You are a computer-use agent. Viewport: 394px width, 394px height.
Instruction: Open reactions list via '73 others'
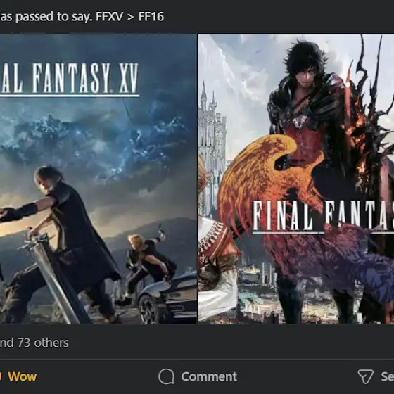(43, 343)
